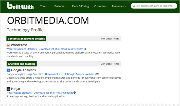The image size is (180, 106).
Task: Click the BuiltWith logo
Action: [20, 6]
